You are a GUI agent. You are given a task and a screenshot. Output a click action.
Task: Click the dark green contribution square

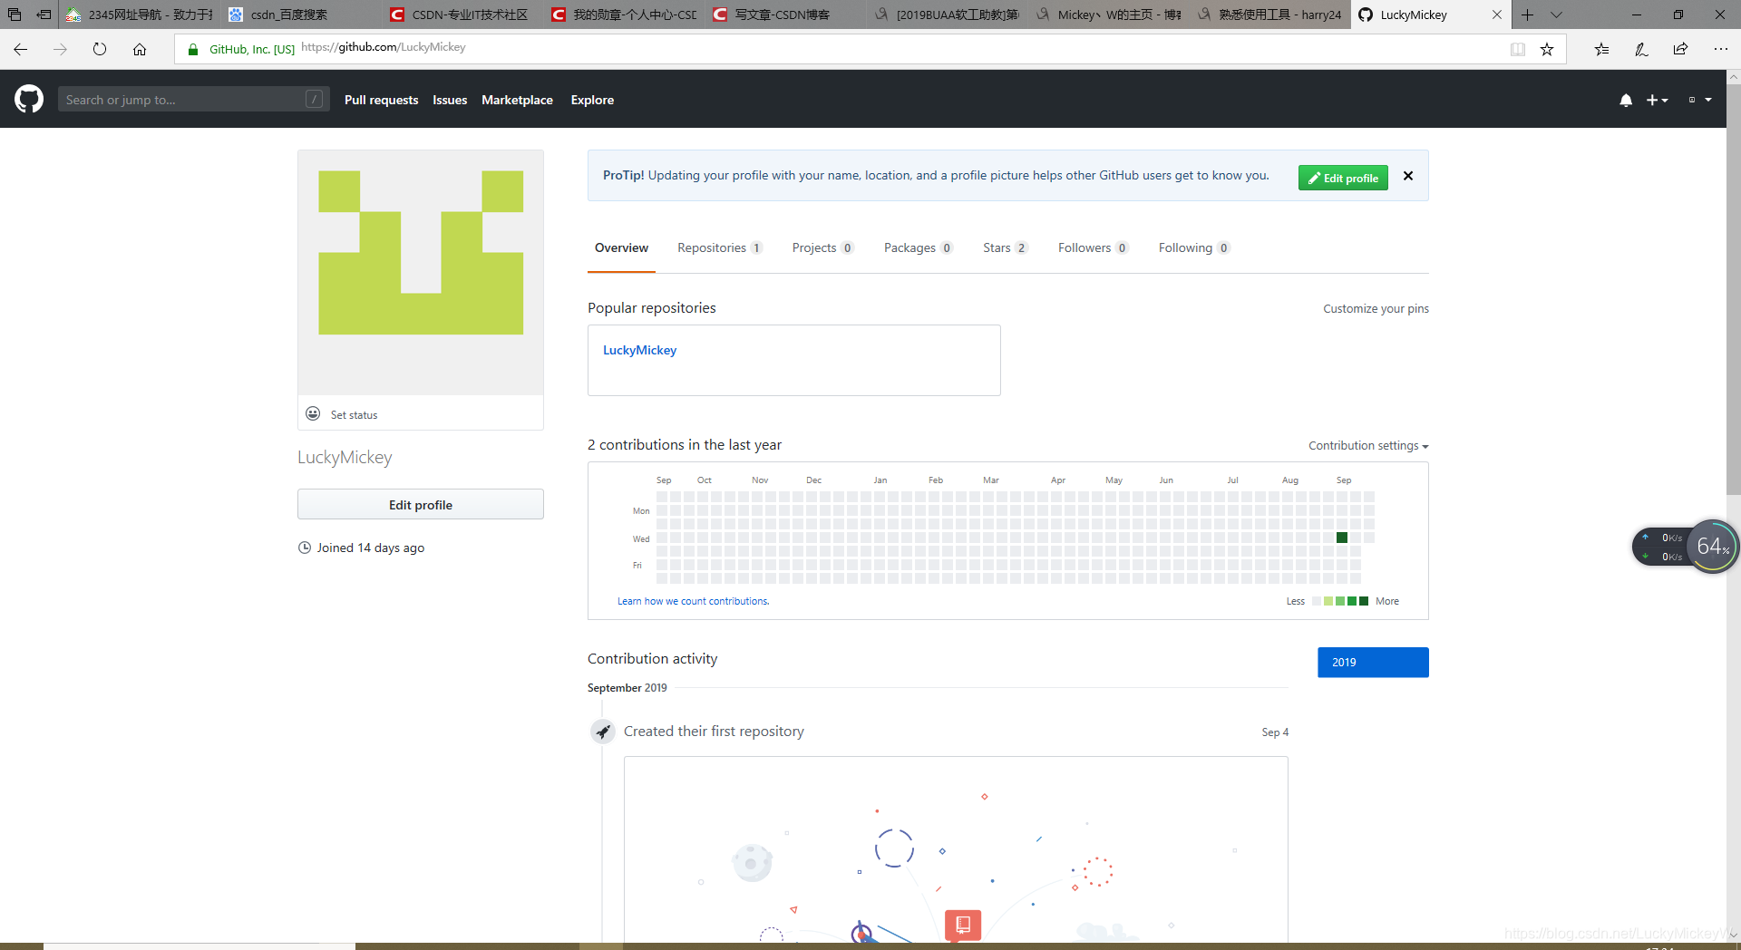pos(1342,538)
